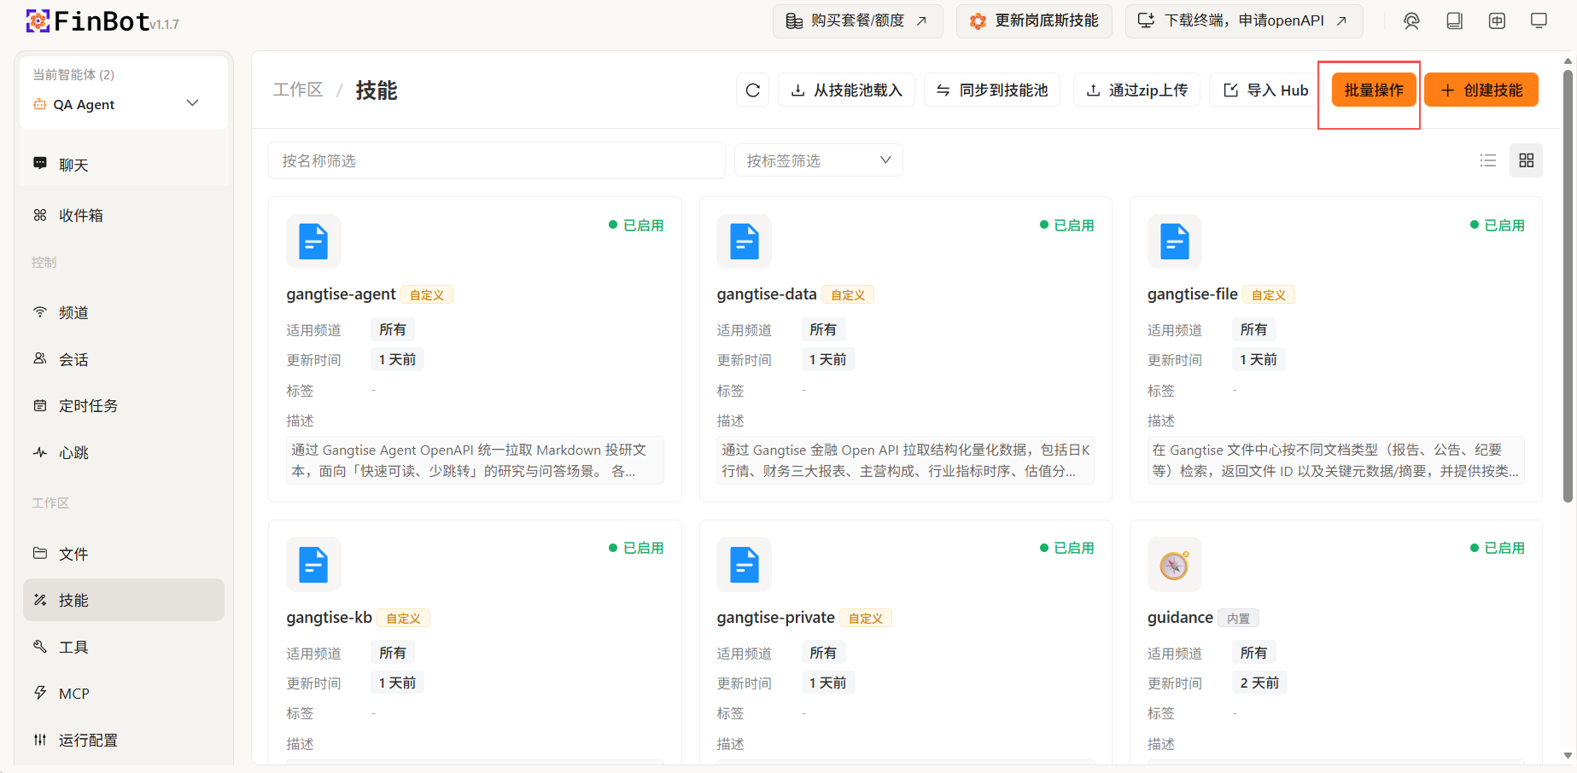1577x773 pixels.
Task: Click the guidance compass icon
Action: [1174, 564]
